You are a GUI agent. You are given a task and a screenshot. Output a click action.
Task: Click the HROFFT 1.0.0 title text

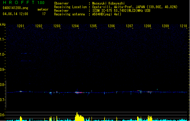[x=24, y=2]
